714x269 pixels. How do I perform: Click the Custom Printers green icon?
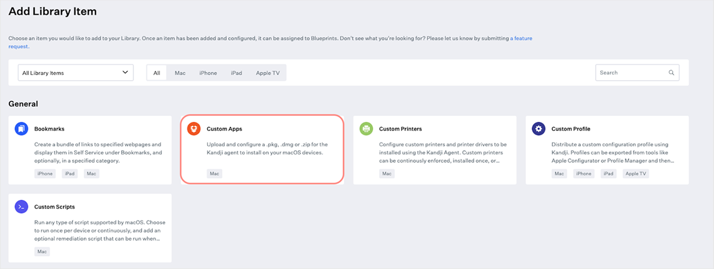pos(366,129)
